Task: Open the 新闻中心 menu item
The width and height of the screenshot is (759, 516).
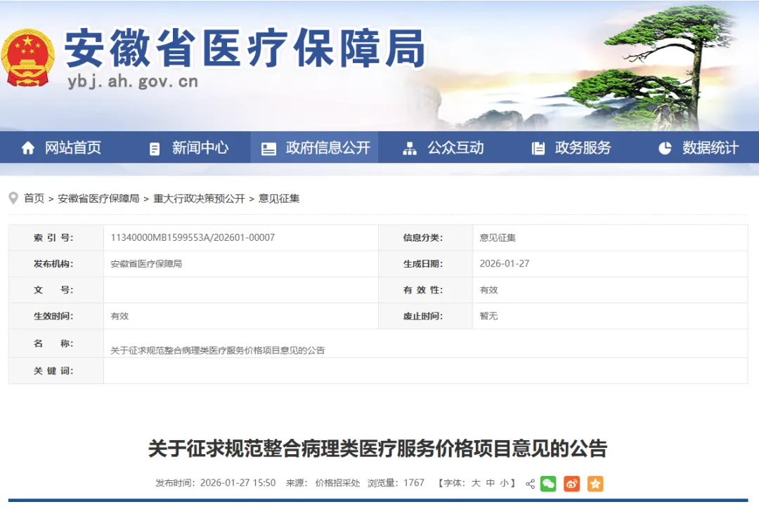Action: tap(200, 147)
